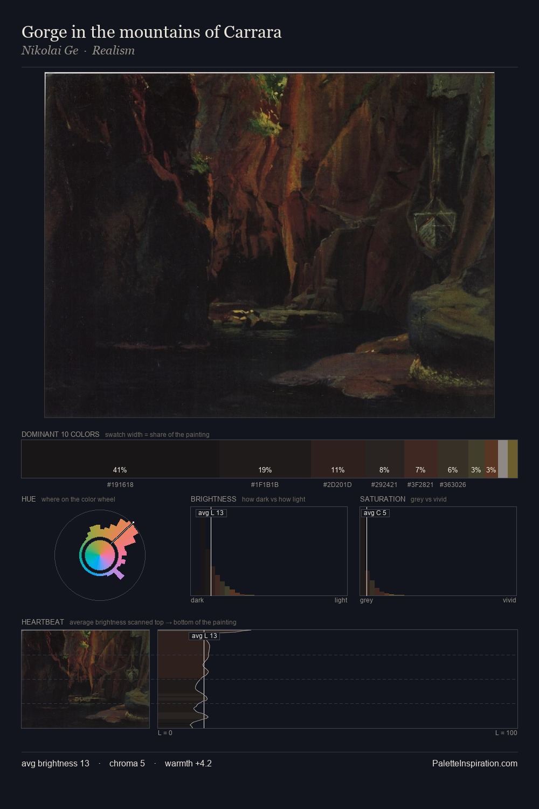Viewport: 539px width, 809px height.
Task: Click the HUE section heading
Action: click(x=29, y=499)
